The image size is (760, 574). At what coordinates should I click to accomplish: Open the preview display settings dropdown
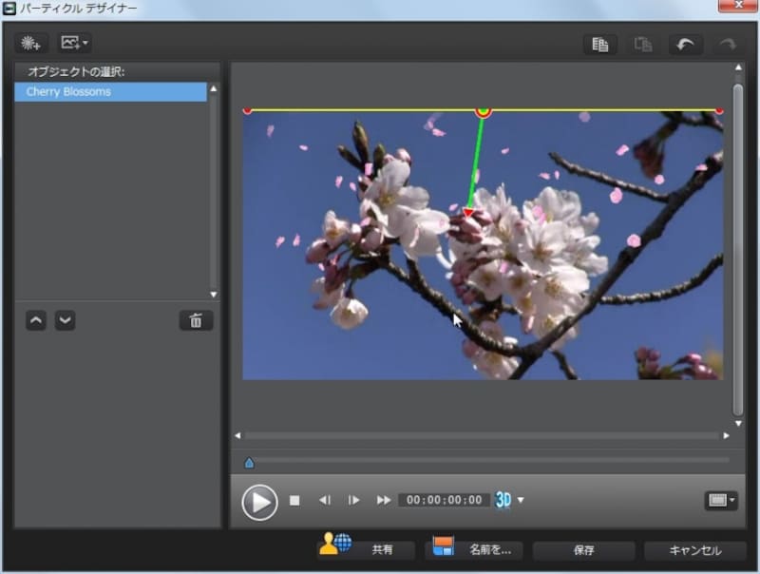721,500
